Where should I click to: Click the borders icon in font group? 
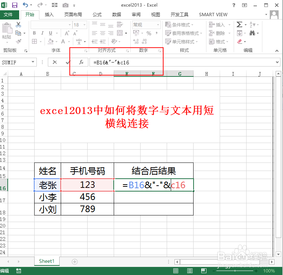click(x=34, y=42)
